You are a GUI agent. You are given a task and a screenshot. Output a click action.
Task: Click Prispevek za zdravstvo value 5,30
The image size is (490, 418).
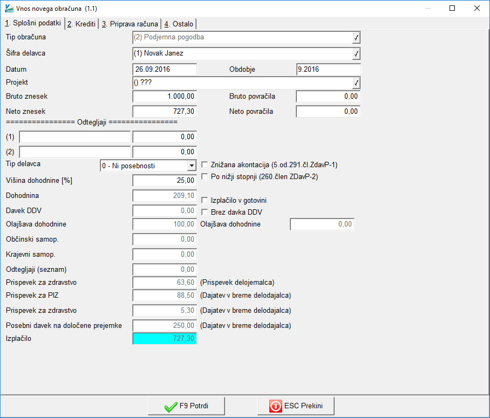[x=165, y=311]
